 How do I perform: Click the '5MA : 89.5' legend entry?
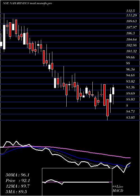pos(16,192)
